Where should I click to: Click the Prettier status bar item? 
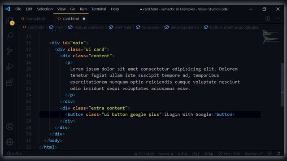(x=253, y=154)
